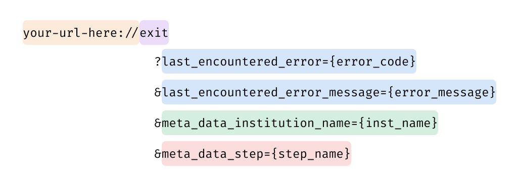Click the :// separator in the URL scheme
This screenshot has width=519, height=184.
(x=128, y=33)
